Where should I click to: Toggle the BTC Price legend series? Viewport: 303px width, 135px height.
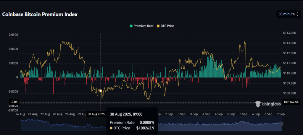point(165,26)
